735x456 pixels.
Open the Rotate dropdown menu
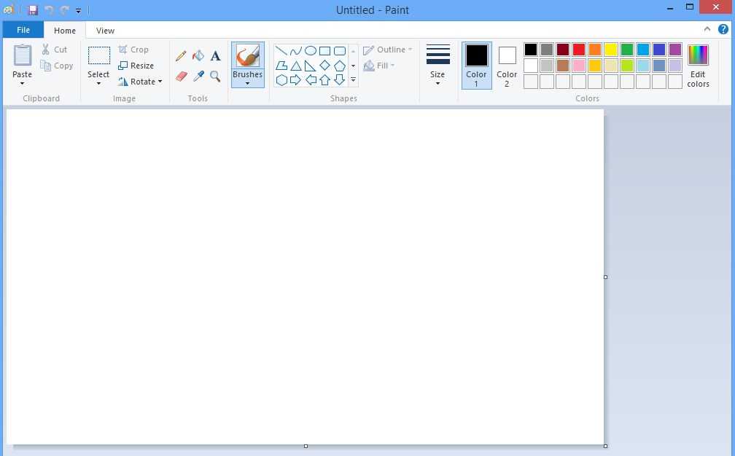141,82
